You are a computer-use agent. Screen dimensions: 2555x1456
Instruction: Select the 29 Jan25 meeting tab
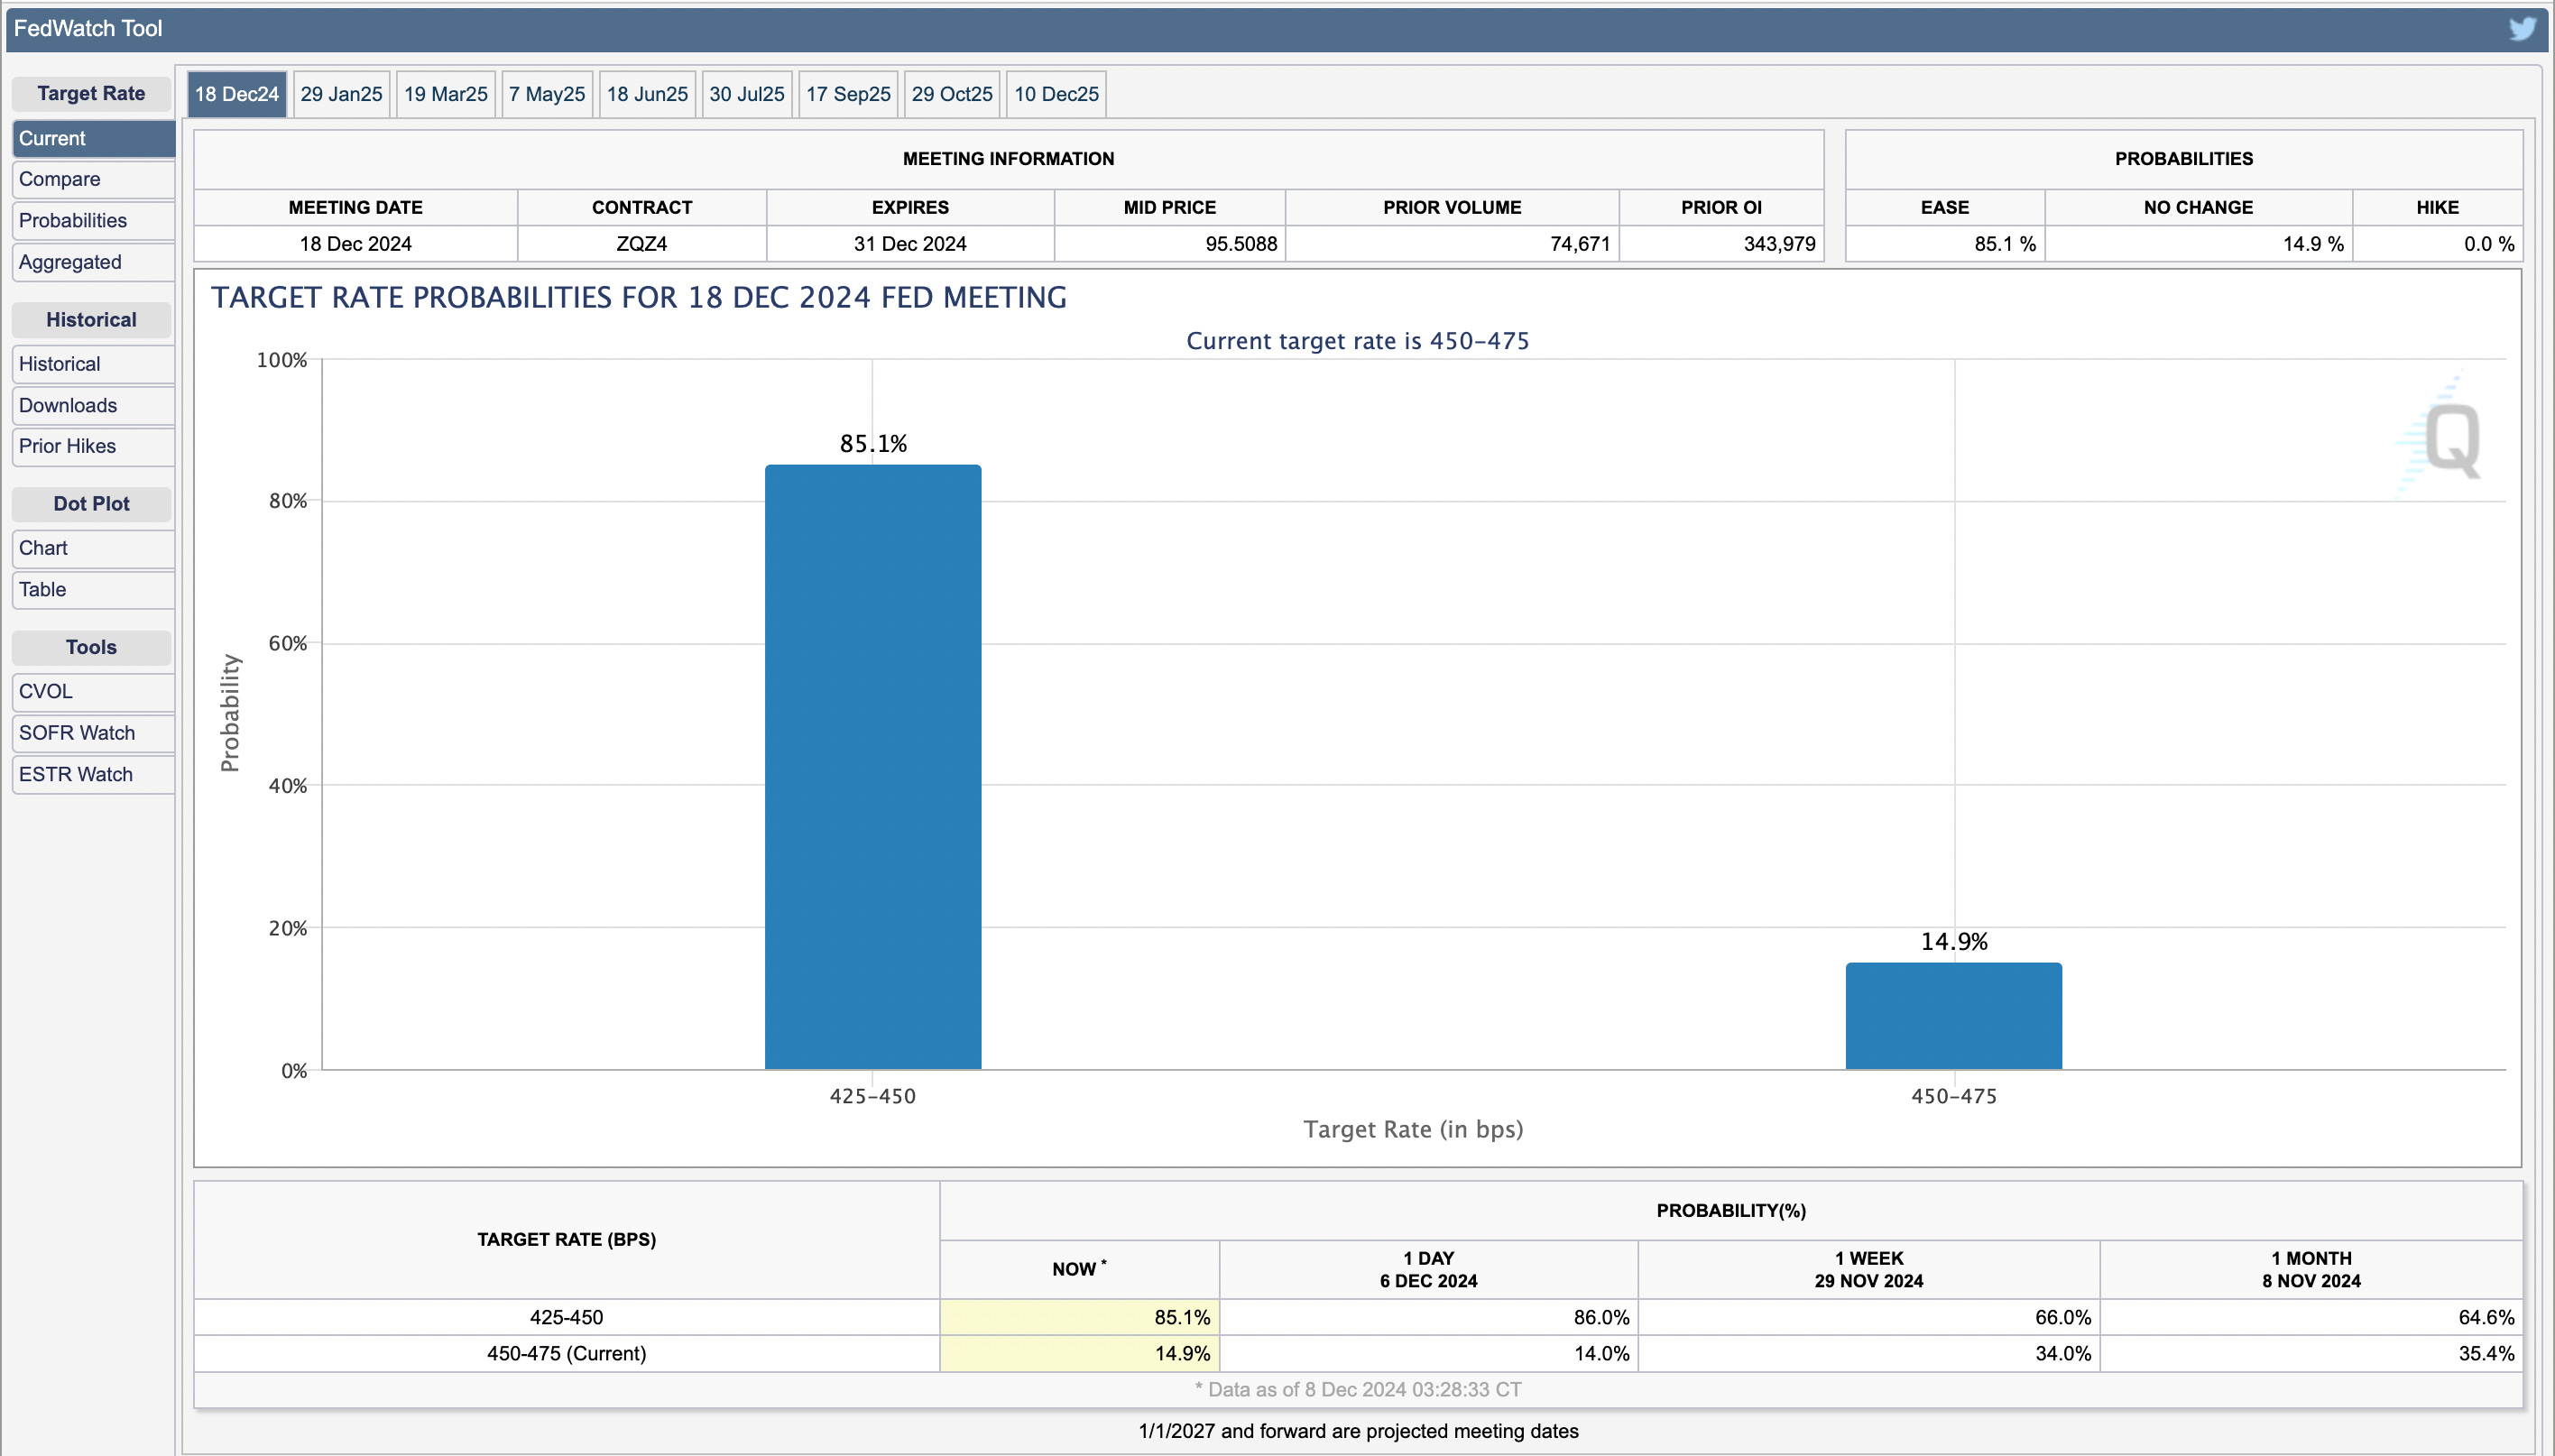click(x=341, y=94)
